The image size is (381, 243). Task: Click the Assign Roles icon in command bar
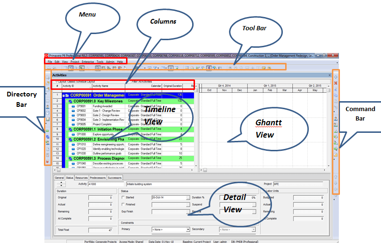[336, 131]
